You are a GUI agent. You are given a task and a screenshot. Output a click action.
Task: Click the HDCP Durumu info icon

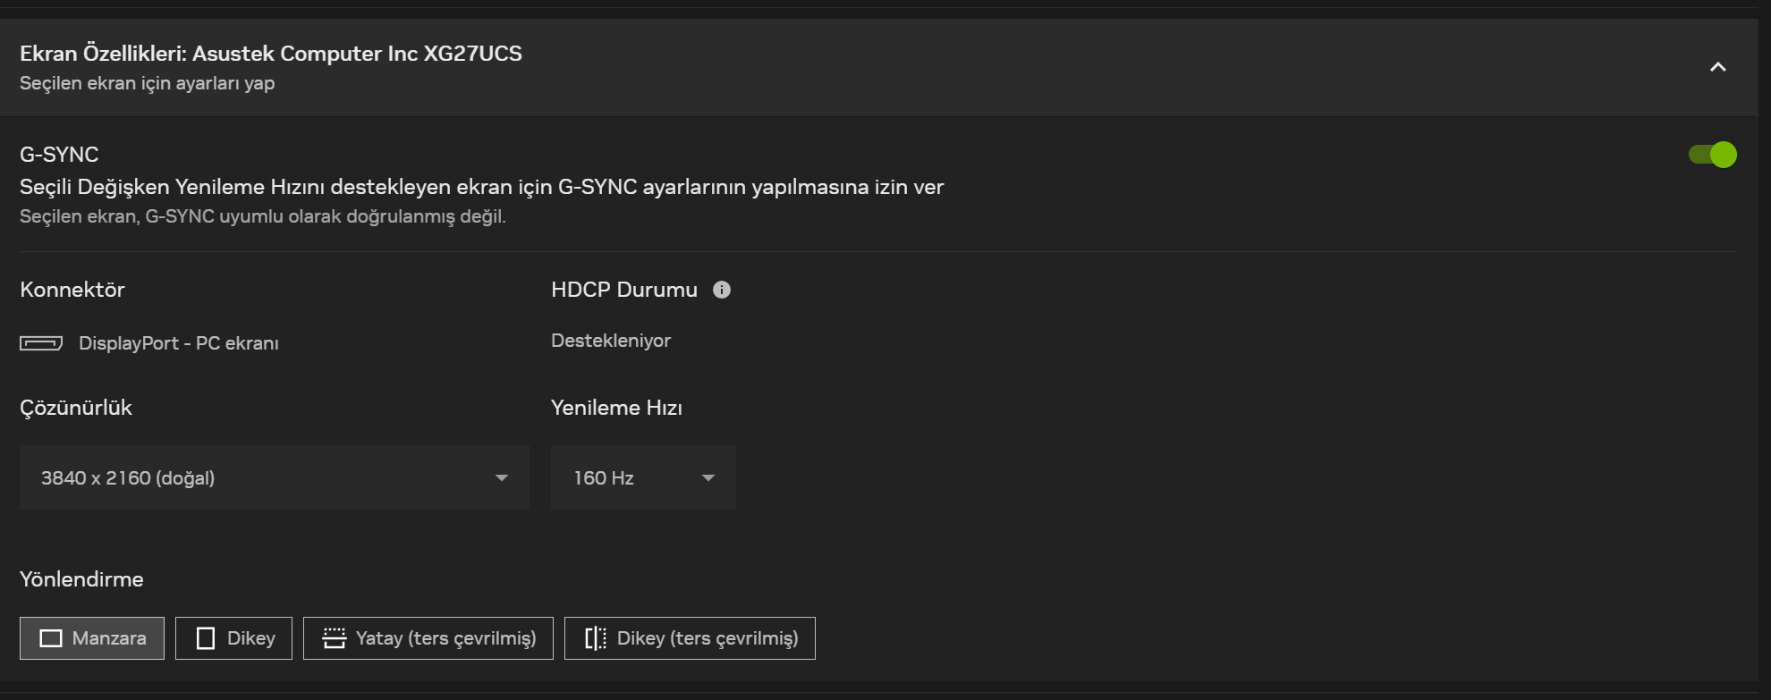(722, 290)
